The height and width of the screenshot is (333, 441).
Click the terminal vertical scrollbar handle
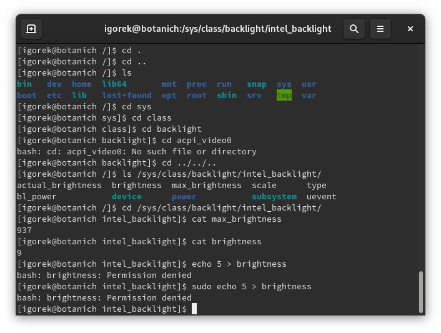[421, 292]
